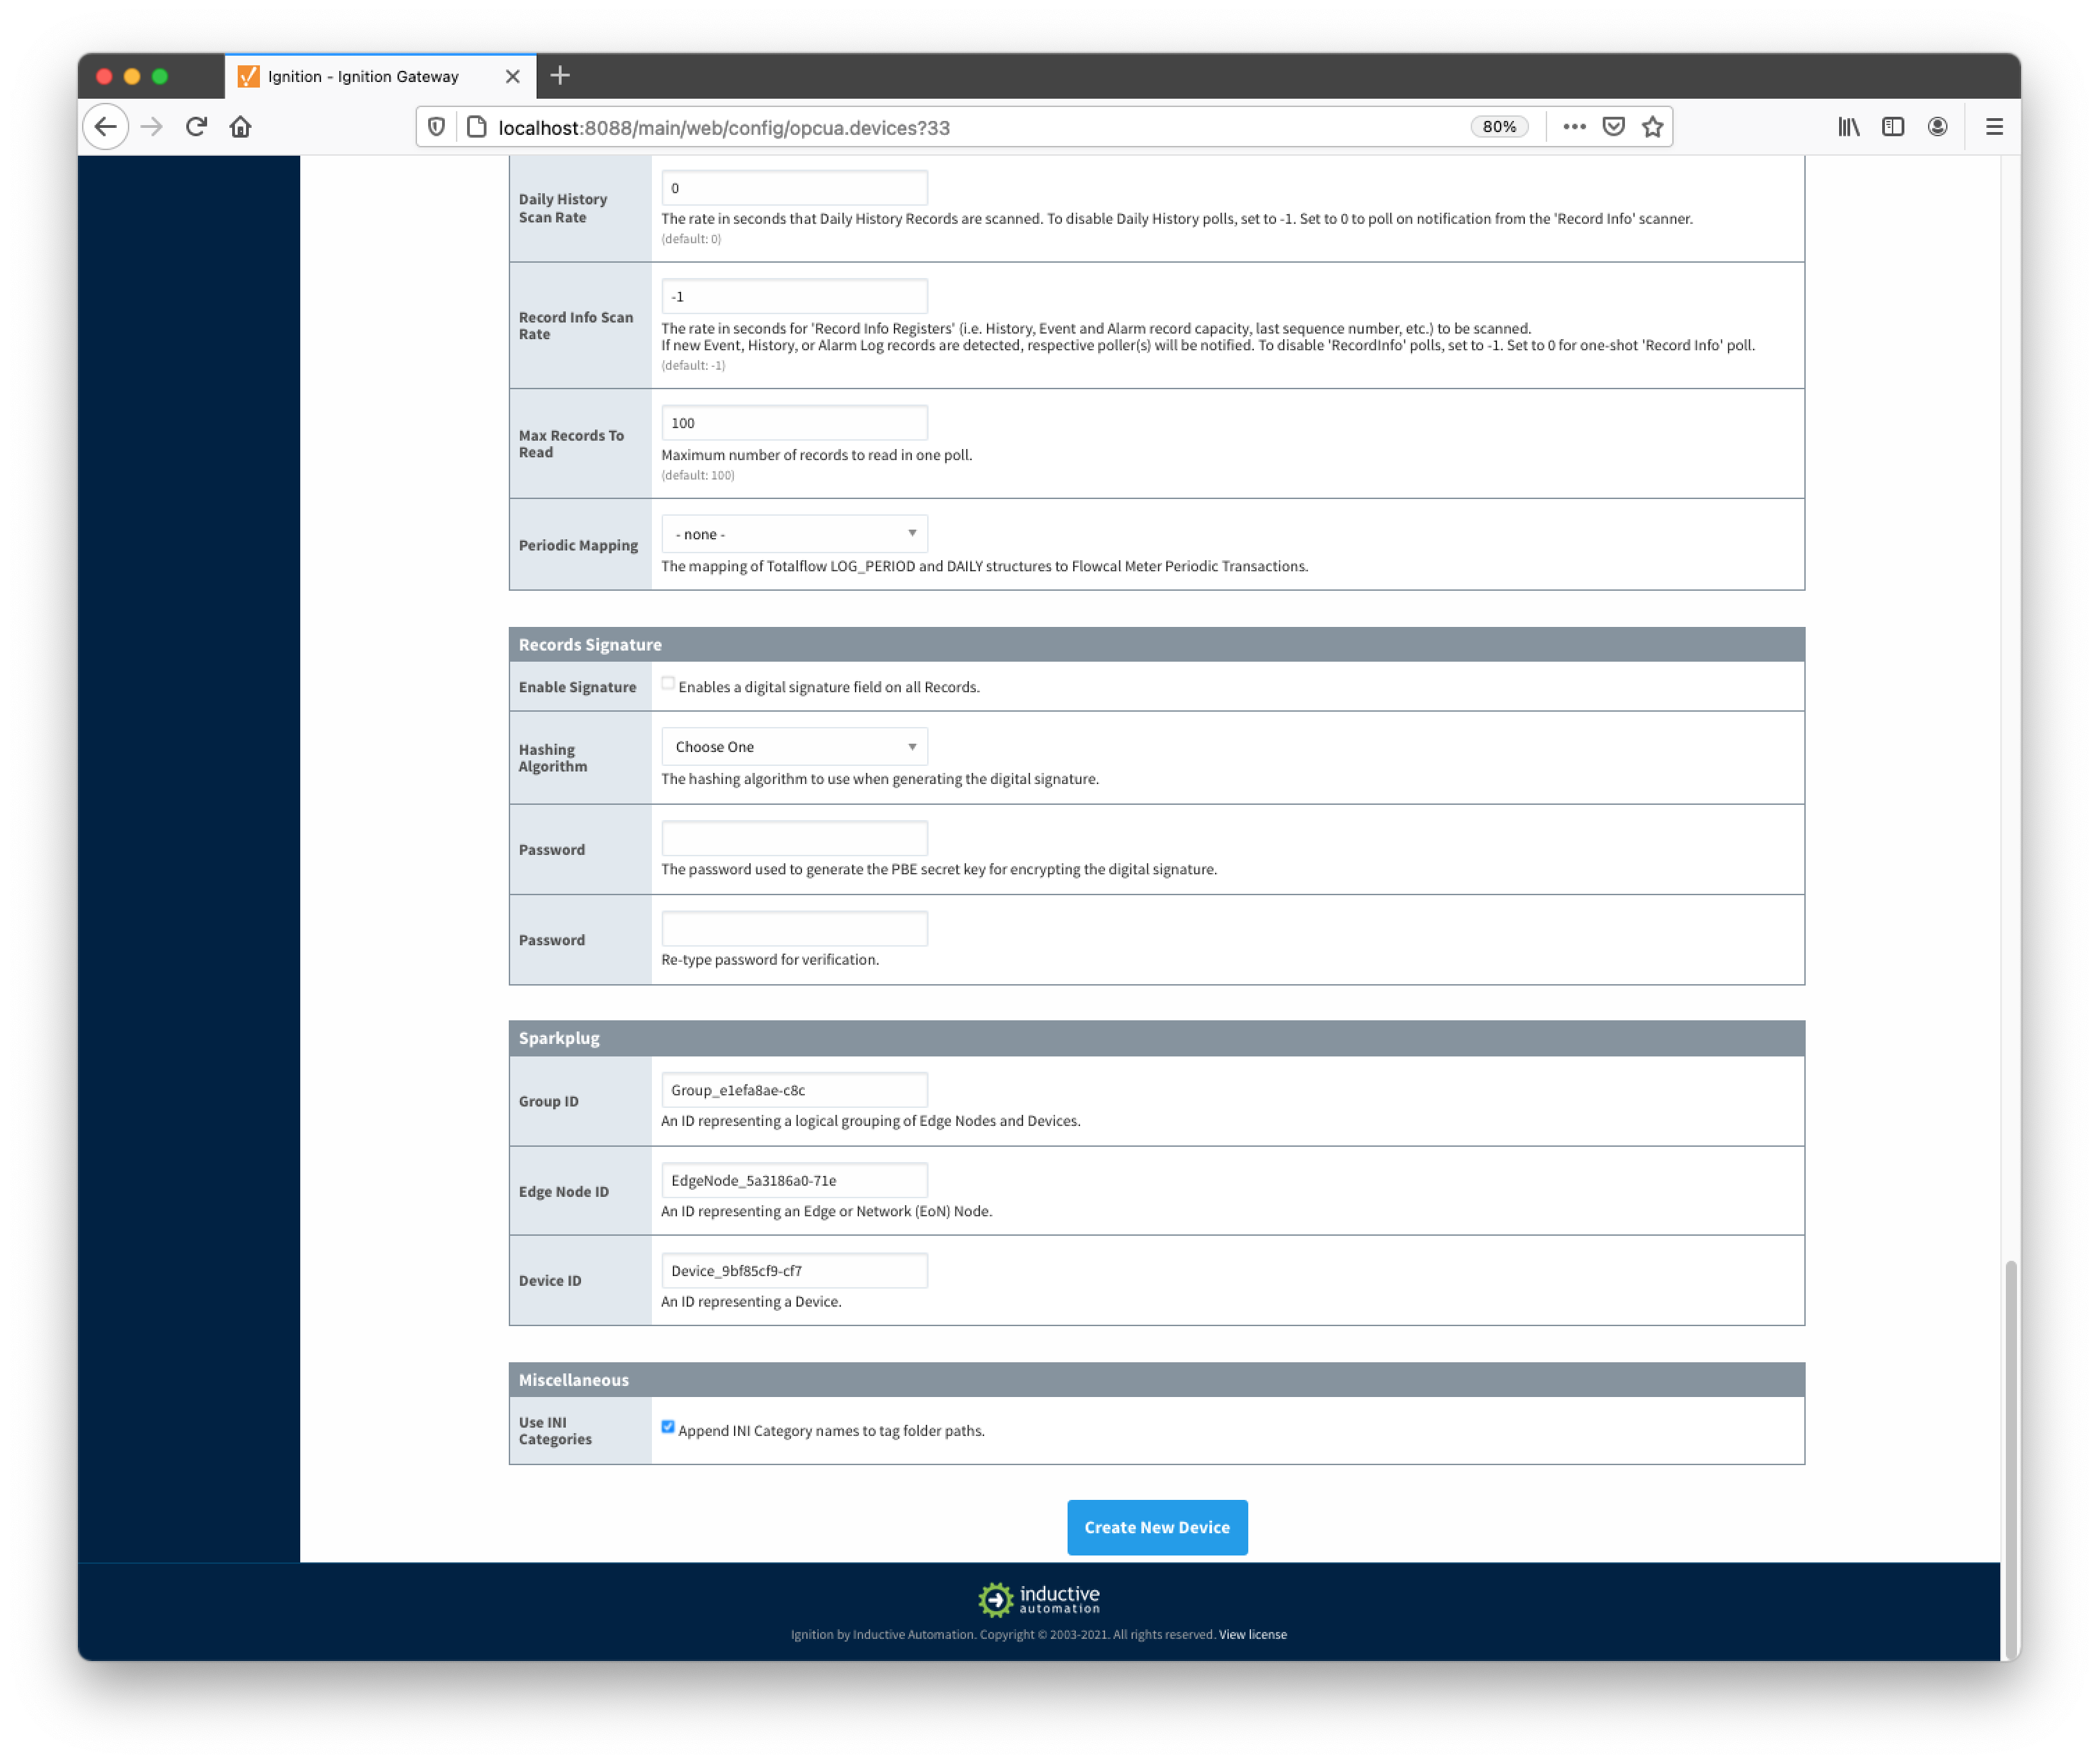Toggle the sidebar view icon
Viewport: 2099px width, 1764px height.
point(1892,127)
